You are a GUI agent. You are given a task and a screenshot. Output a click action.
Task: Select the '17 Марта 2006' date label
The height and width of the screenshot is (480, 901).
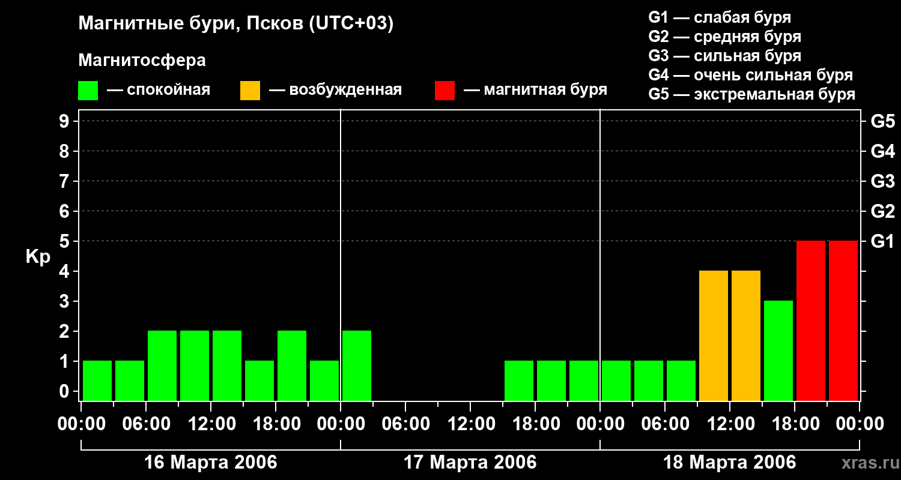pyautogui.click(x=470, y=463)
